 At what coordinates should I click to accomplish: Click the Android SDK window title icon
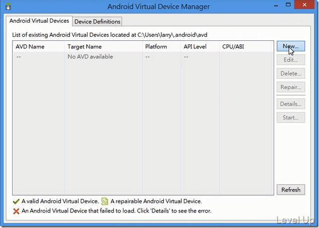(8, 7)
